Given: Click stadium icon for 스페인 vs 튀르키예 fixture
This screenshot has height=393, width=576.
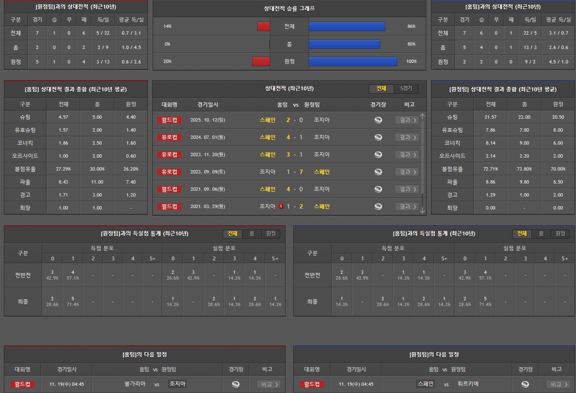Looking at the screenshot, I should pos(525,384).
